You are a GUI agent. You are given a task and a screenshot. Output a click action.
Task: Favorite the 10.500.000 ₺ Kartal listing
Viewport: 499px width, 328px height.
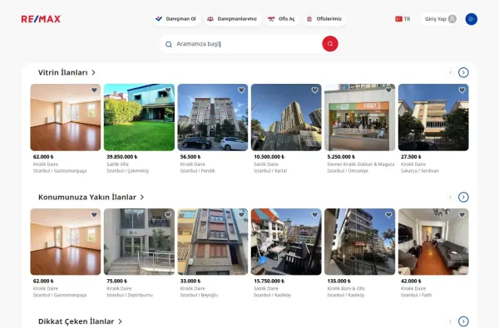pyautogui.click(x=314, y=91)
